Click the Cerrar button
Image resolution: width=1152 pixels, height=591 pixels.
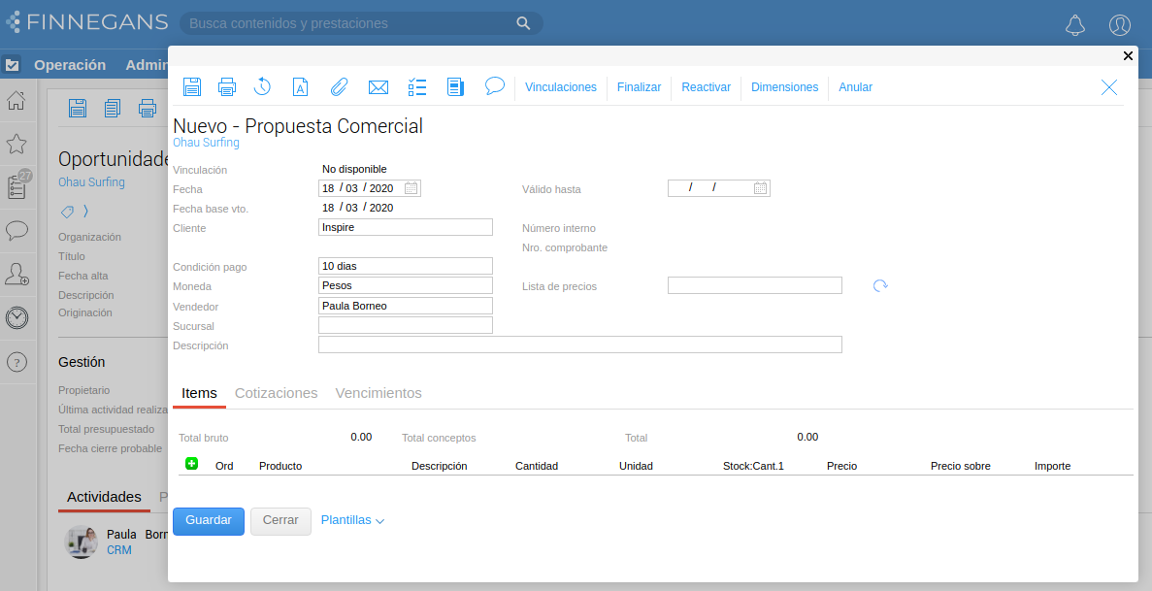click(x=280, y=521)
